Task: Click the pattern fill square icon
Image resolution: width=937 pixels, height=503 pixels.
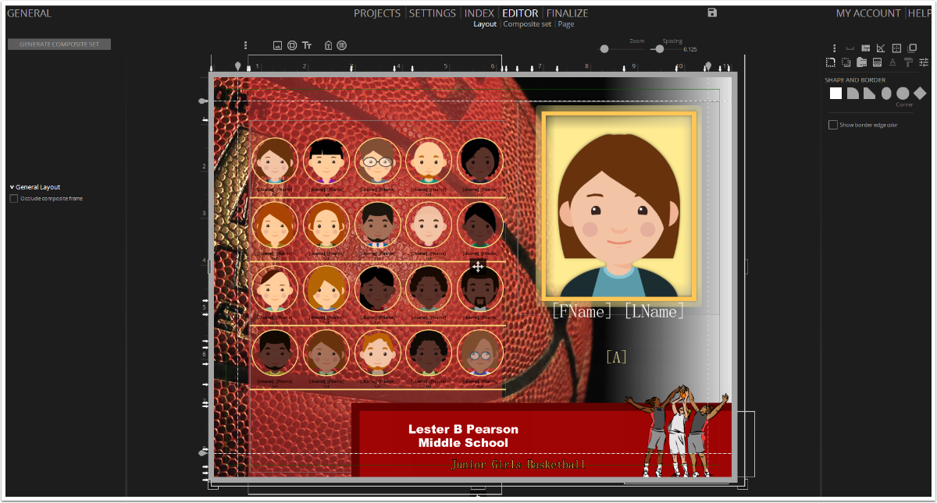Action: 878,62
